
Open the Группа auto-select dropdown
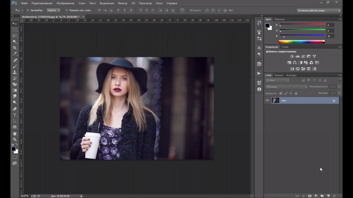[x=53, y=10]
